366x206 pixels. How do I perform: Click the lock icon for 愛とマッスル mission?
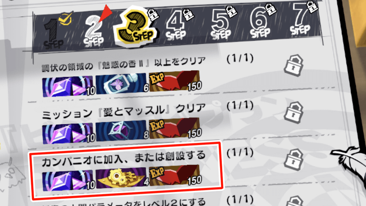(x=294, y=112)
